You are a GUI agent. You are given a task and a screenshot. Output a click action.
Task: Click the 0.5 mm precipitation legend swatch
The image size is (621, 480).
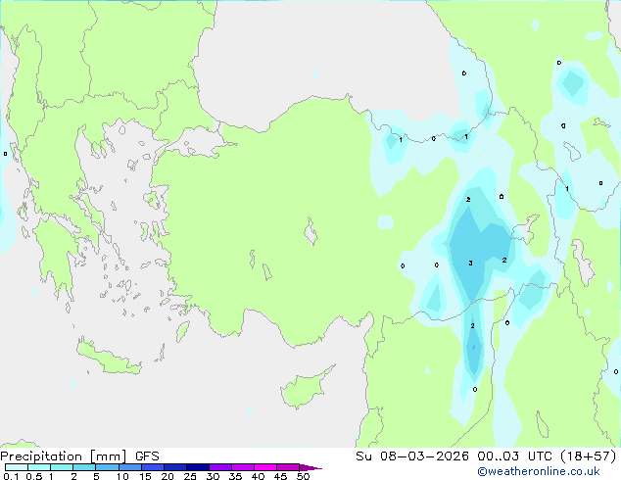(39, 467)
